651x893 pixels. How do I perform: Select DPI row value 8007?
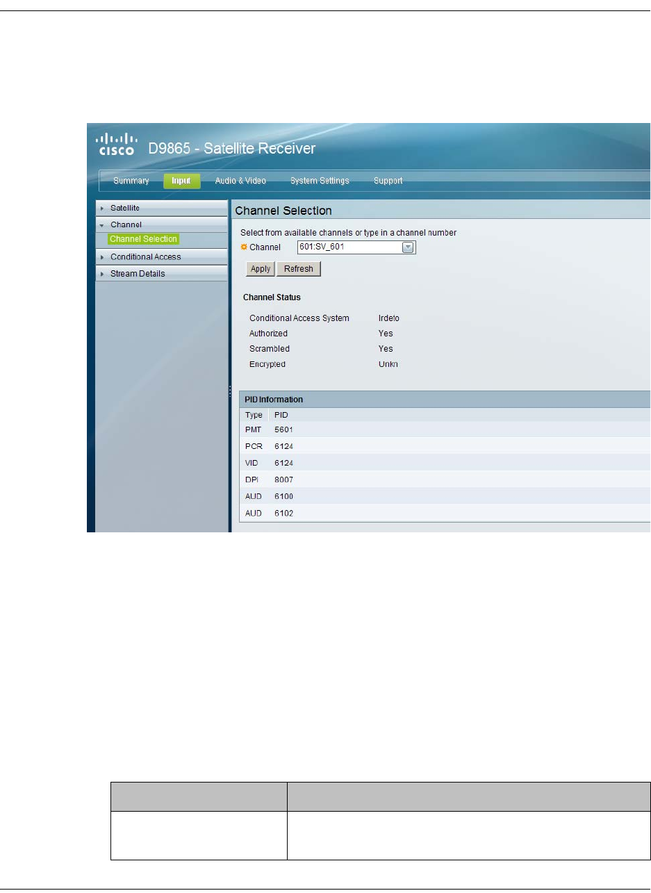(x=284, y=480)
